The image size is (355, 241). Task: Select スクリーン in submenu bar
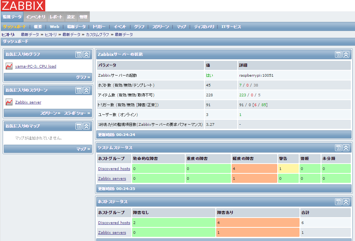point(160,27)
